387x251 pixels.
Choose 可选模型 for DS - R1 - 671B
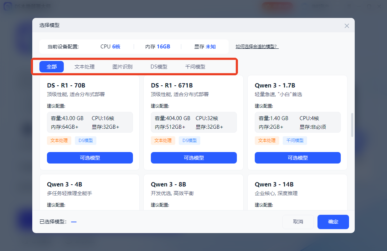click(x=194, y=158)
